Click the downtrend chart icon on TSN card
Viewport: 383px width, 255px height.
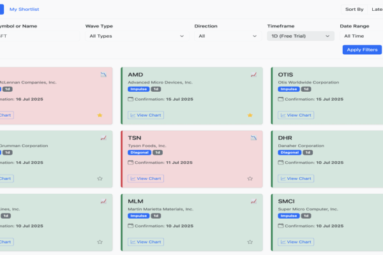point(253,138)
